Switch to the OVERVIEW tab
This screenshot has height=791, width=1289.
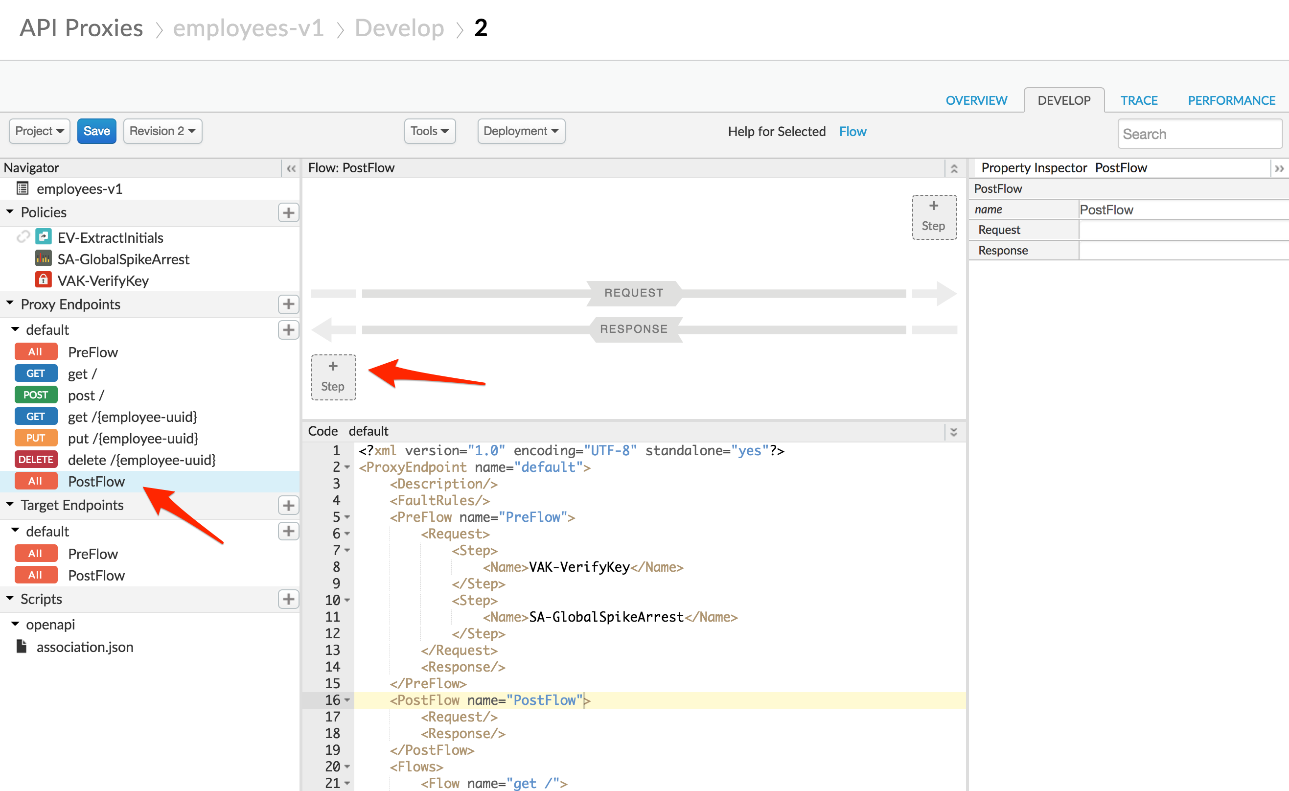pyautogui.click(x=976, y=100)
